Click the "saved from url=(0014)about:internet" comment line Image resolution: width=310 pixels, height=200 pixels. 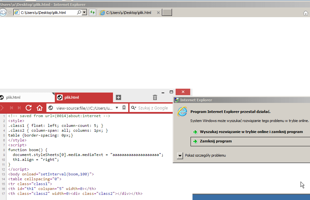tap(59, 116)
